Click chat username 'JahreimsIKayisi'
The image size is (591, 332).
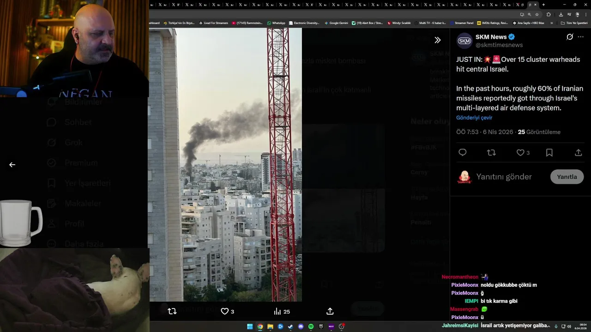(x=460, y=326)
